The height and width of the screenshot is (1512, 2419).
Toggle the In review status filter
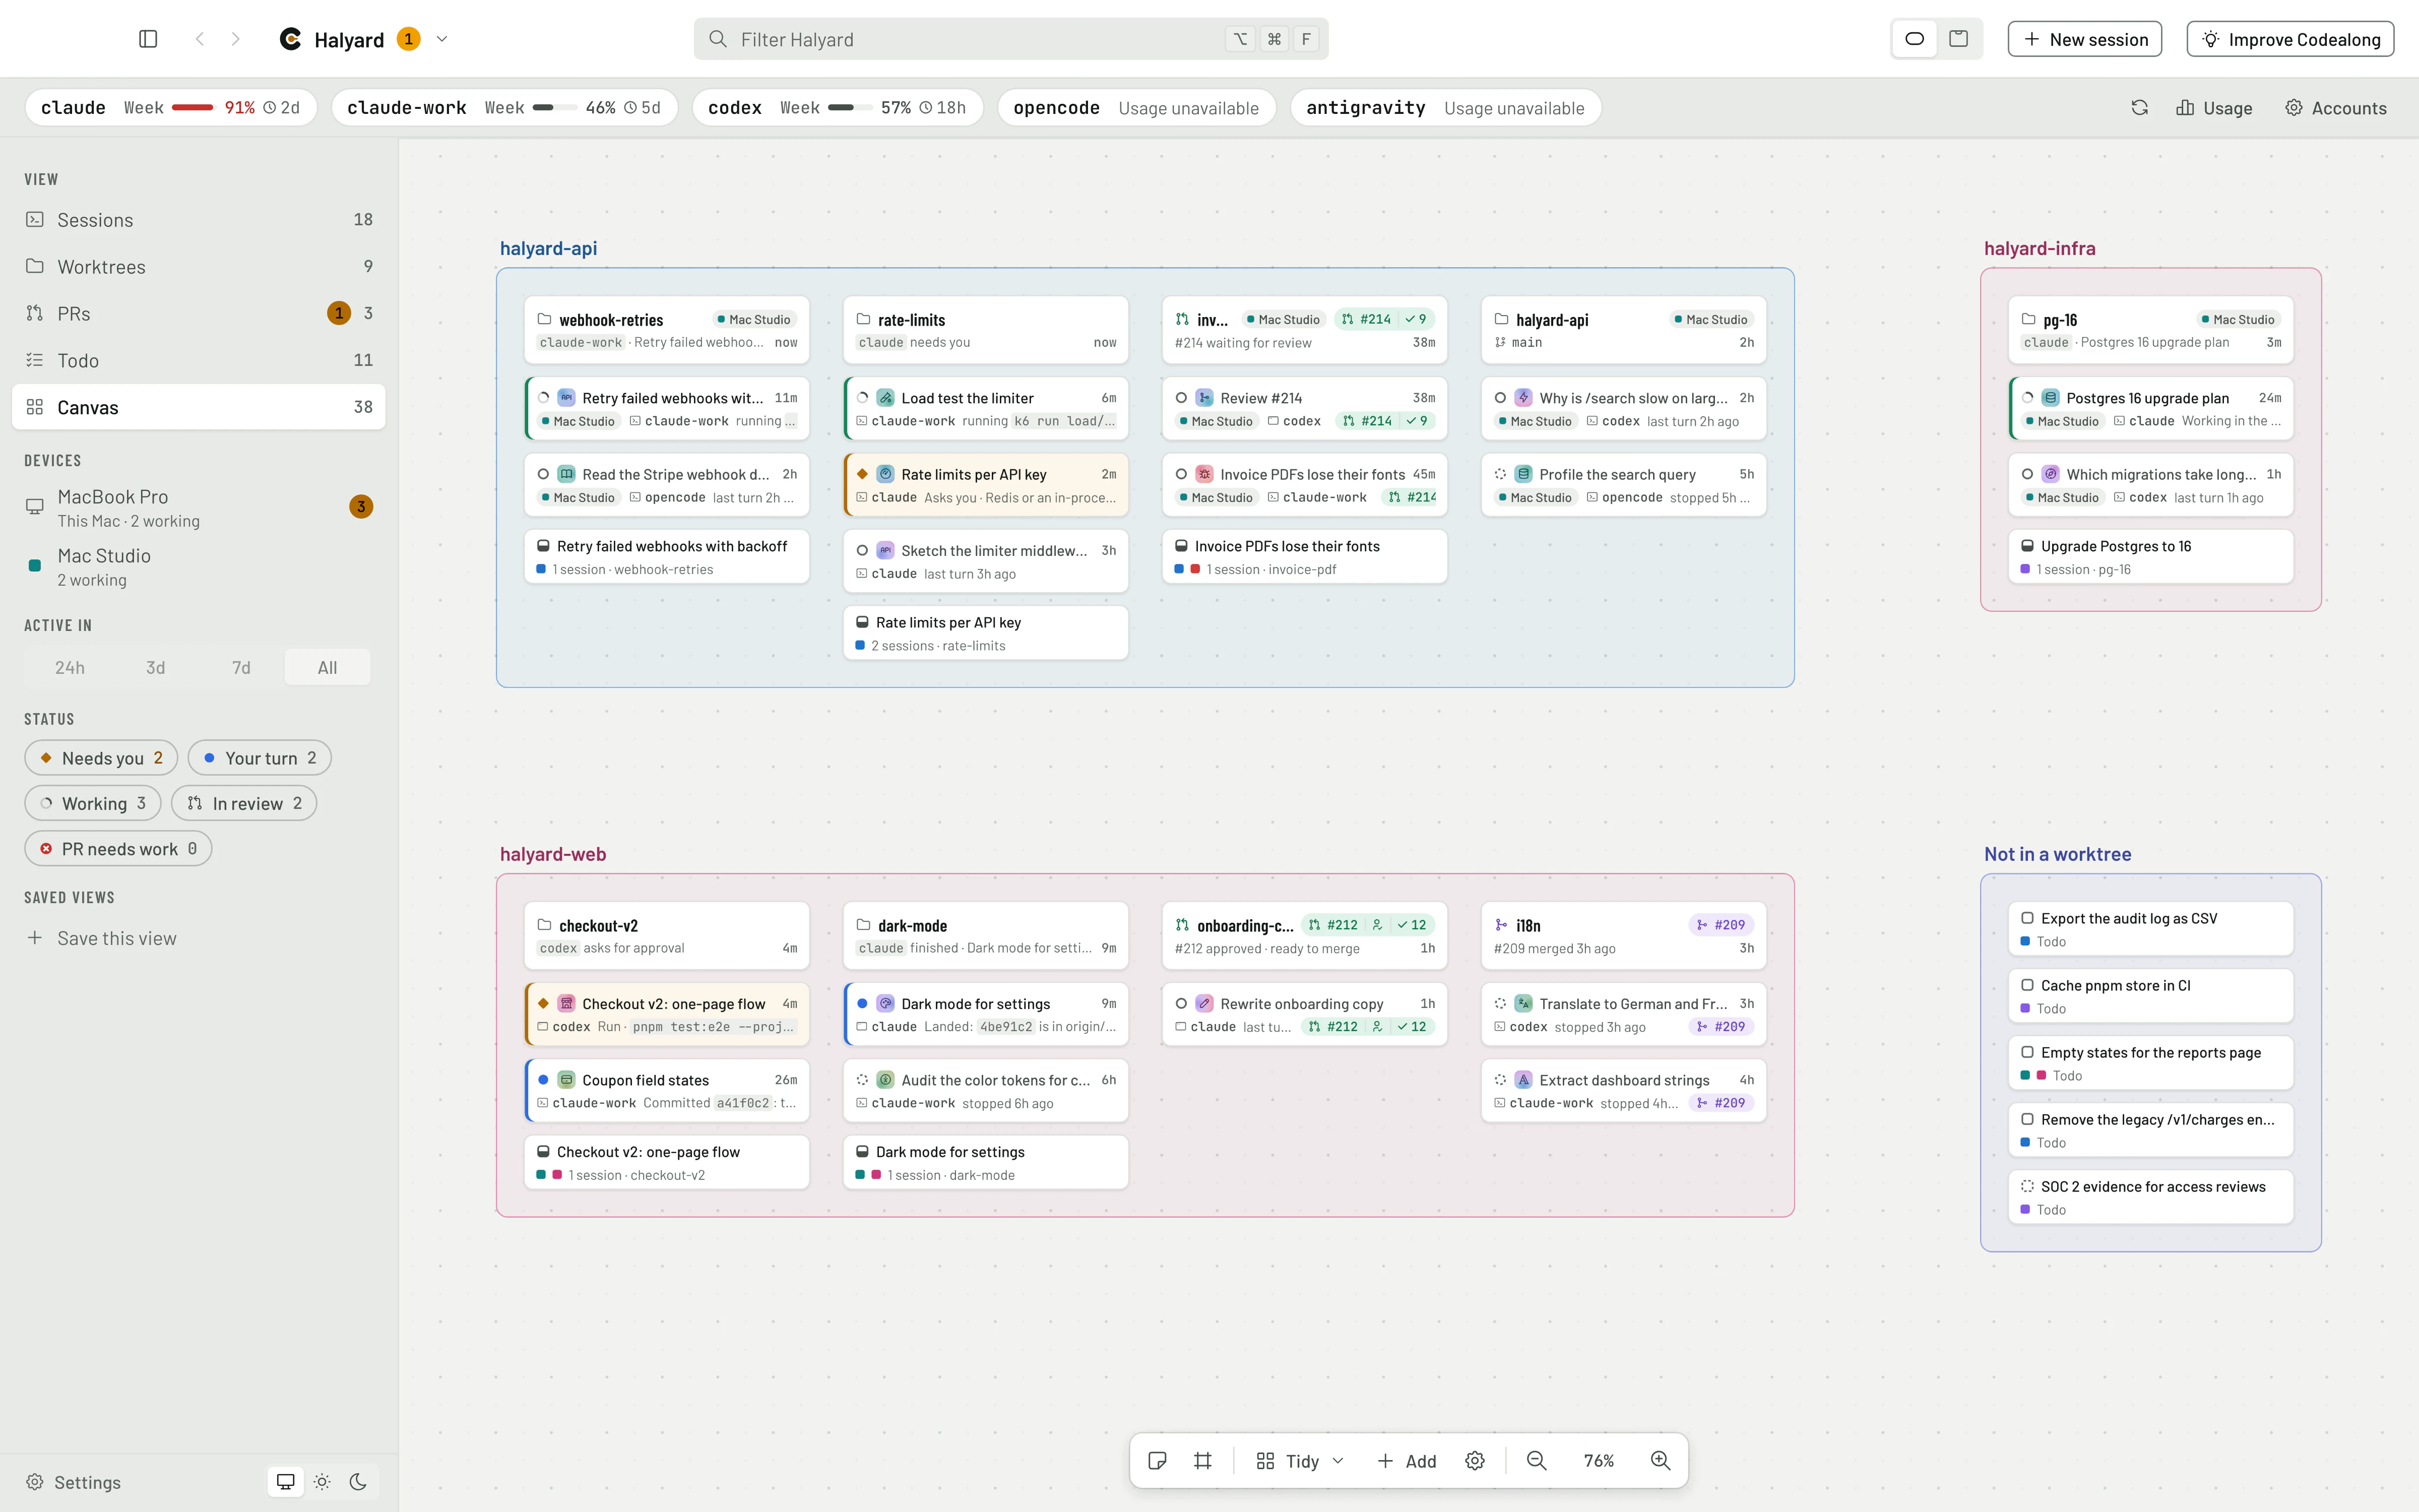pyautogui.click(x=244, y=803)
